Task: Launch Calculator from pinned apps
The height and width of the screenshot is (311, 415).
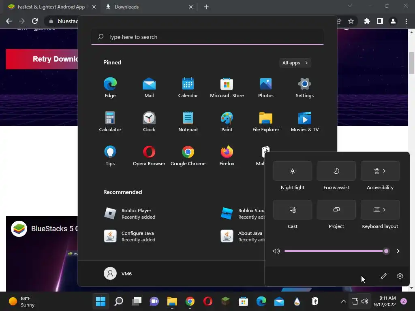Action: coord(110,121)
